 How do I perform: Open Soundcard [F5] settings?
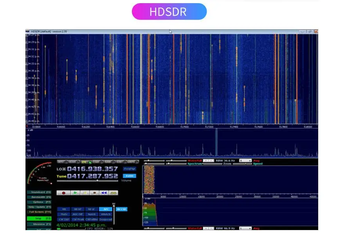pyautogui.click(x=39, y=192)
